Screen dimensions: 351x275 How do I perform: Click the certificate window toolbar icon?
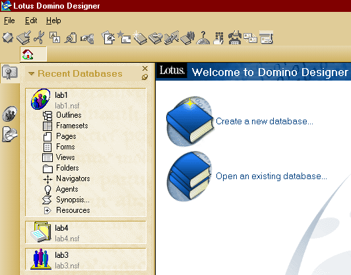[x=266, y=37]
